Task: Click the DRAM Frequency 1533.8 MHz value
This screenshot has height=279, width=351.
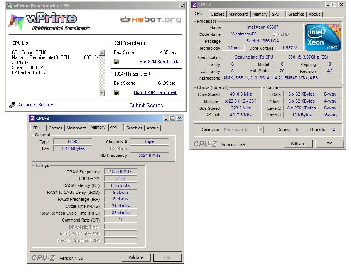Action: (x=120, y=171)
